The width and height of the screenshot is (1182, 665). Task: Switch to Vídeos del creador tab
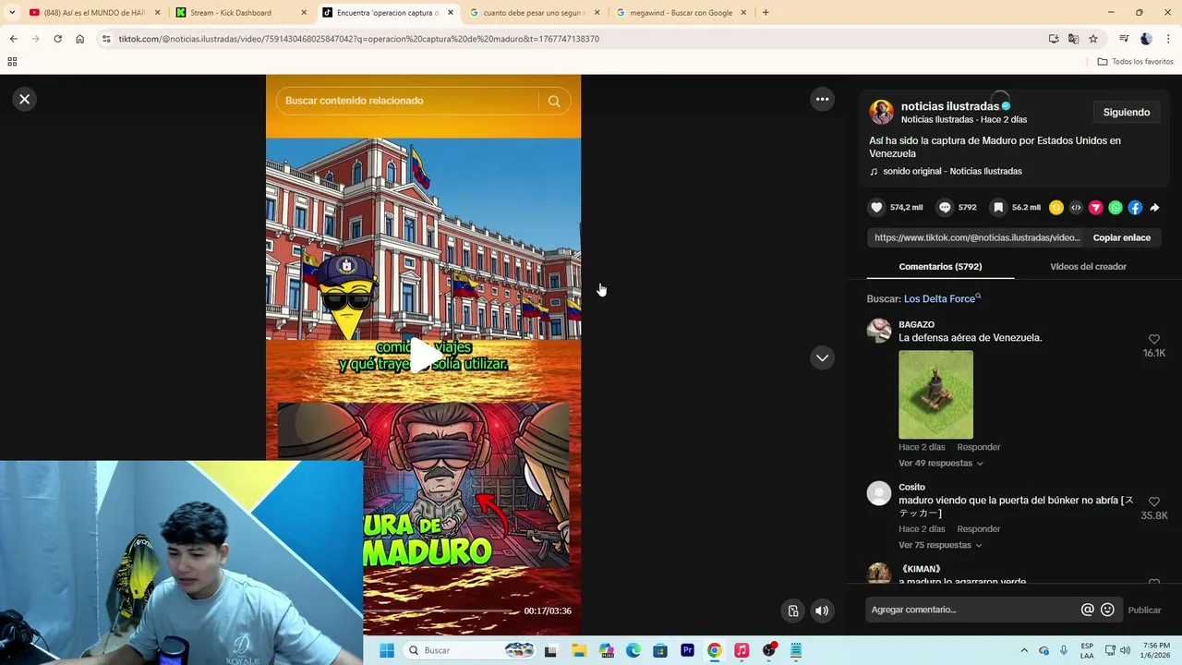point(1088,267)
